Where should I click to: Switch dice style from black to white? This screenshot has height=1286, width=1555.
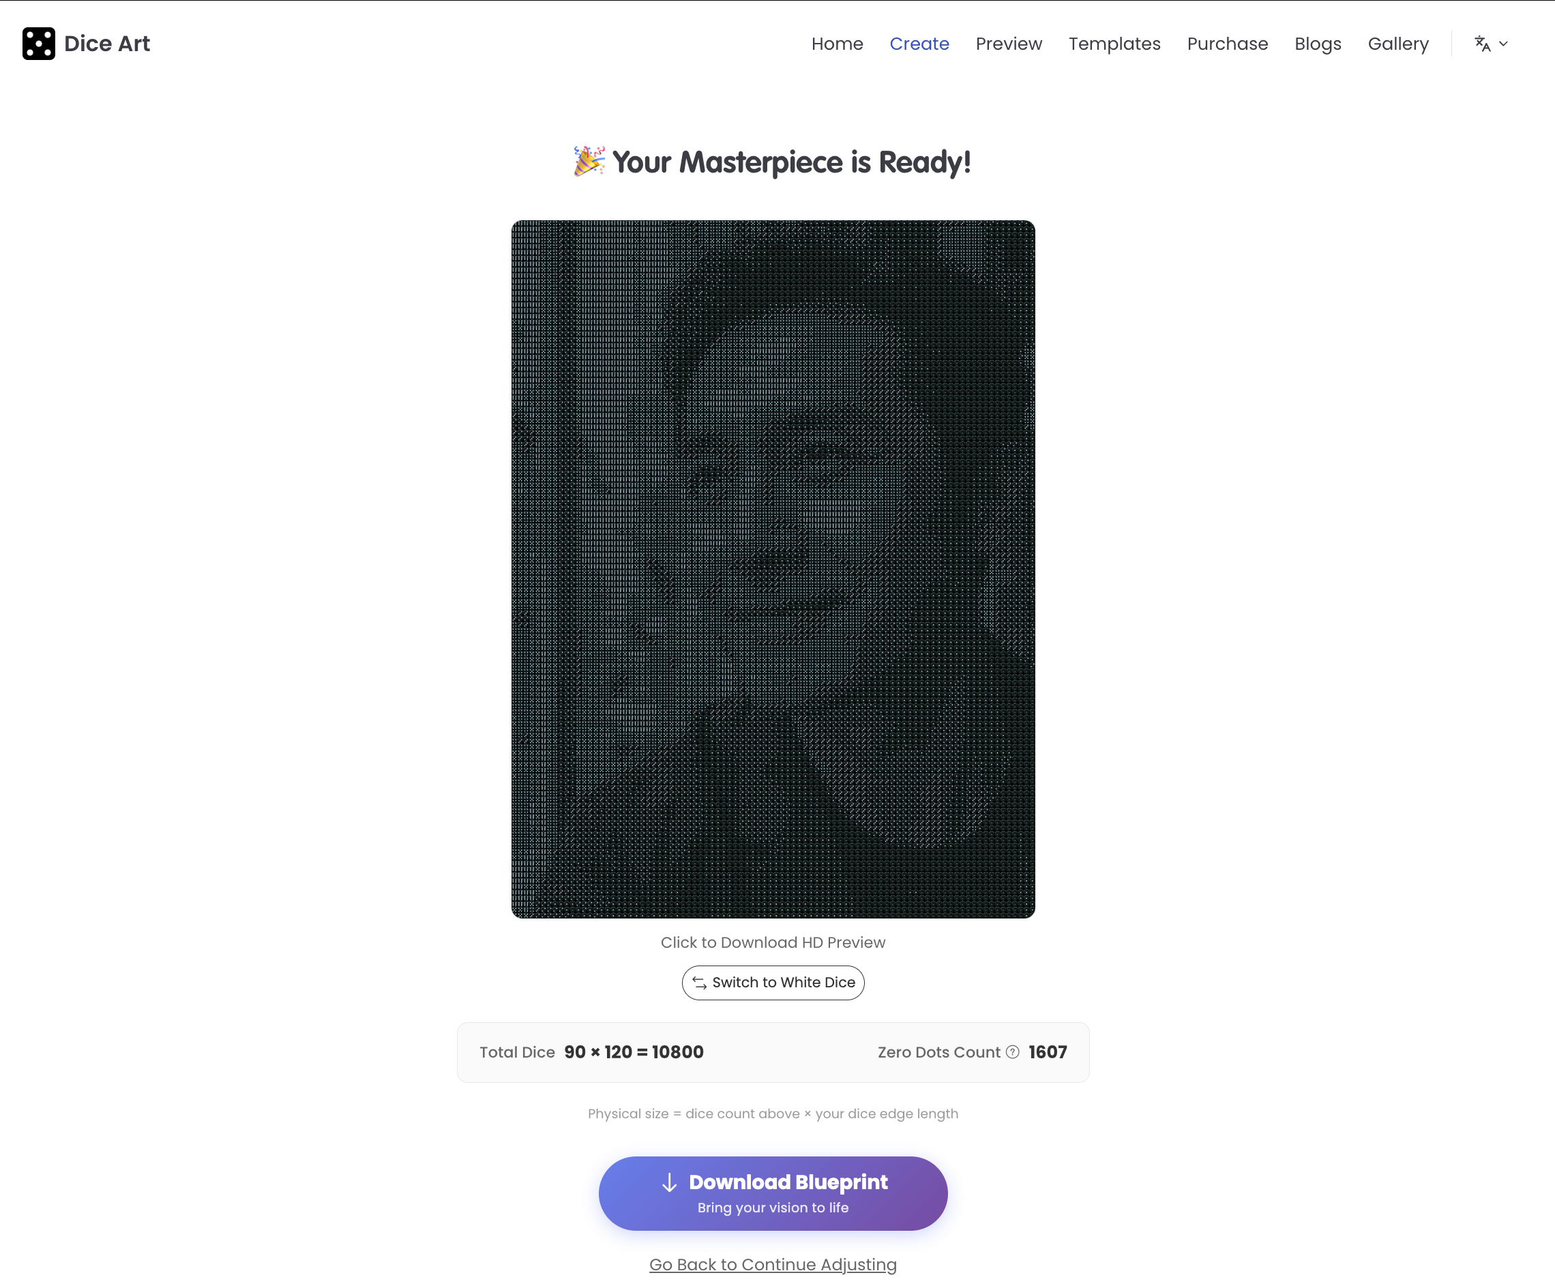pyautogui.click(x=772, y=983)
